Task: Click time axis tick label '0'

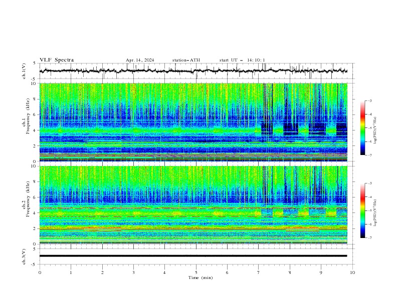Action: tap(40, 272)
